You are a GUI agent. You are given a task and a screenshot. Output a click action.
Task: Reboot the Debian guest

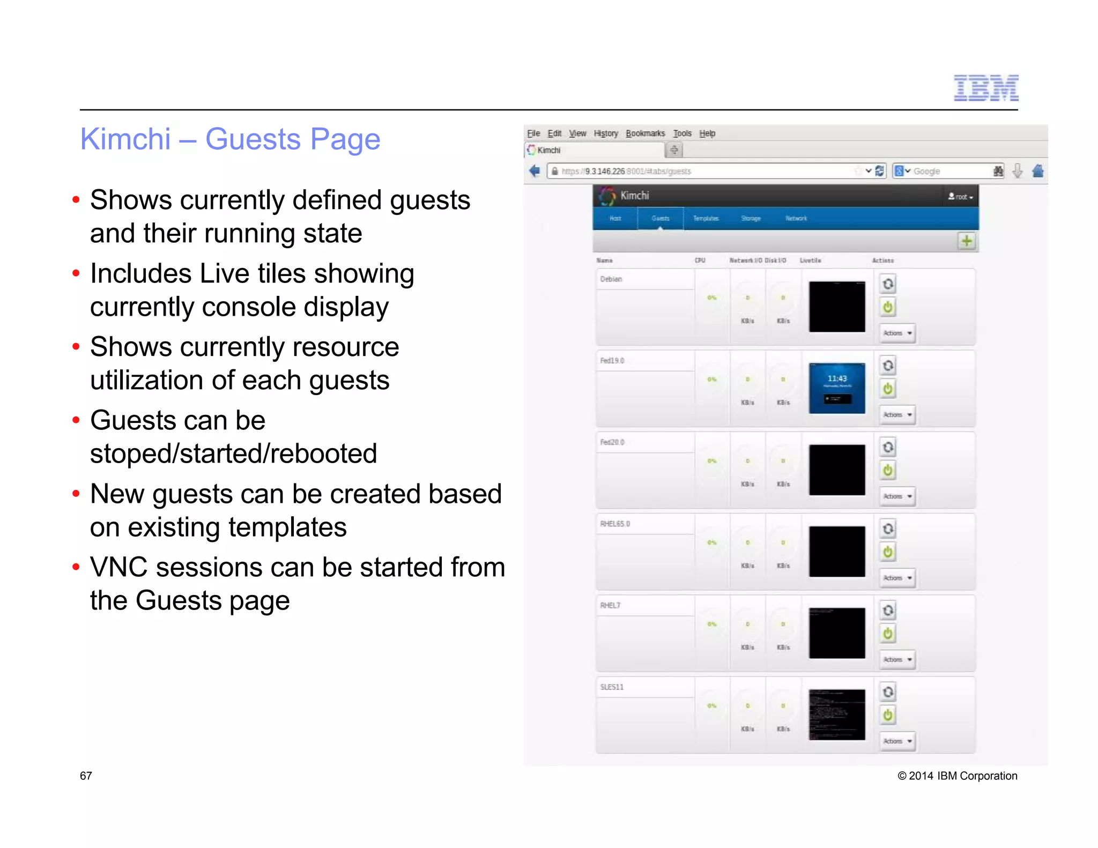888,284
